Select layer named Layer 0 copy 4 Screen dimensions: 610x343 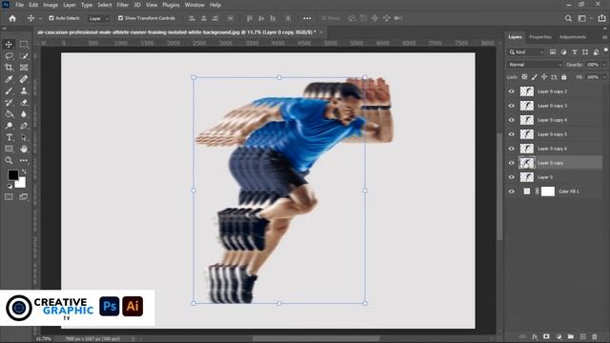[x=554, y=120]
